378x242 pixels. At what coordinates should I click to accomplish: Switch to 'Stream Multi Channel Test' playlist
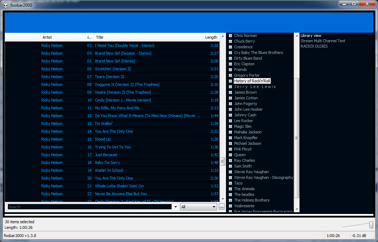click(x=323, y=41)
